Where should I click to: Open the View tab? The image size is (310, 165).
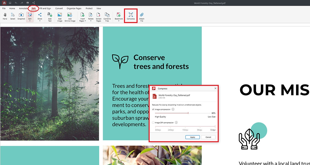(x=99, y=9)
